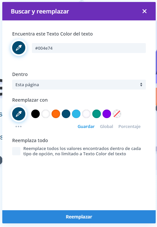This screenshot has height=227, width=157.
Task: Pick the teal green color swatch
Action: click(x=97, y=114)
